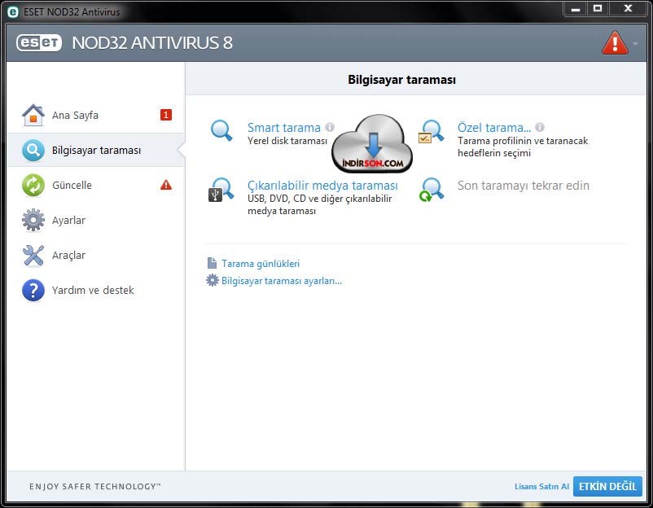Image resolution: width=653 pixels, height=508 pixels.
Task: Open Tarama günlükleri link
Action: 261,264
